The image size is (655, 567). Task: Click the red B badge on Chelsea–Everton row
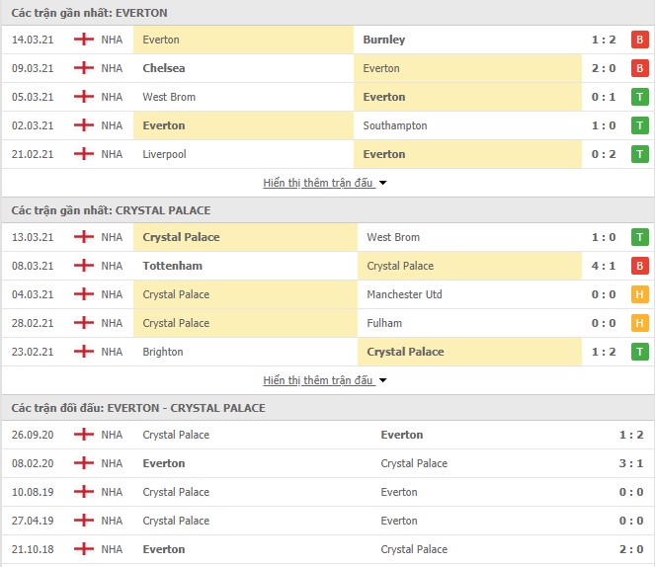pyautogui.click(x=639, y=68)
